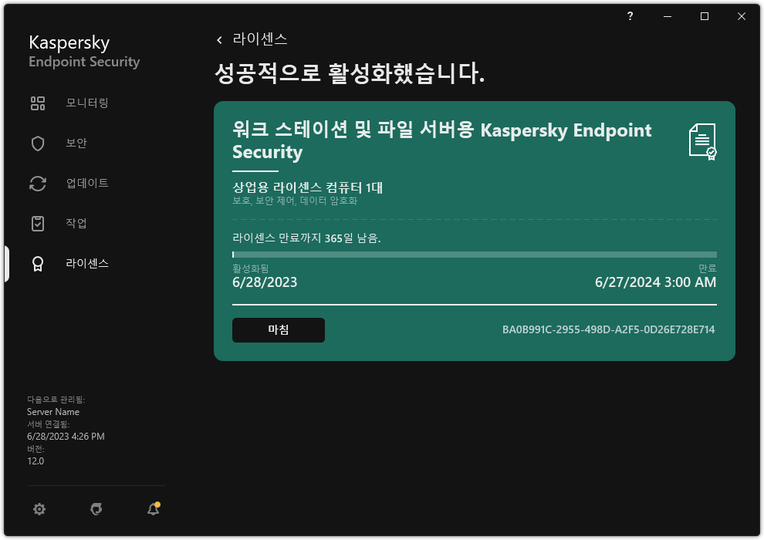Go back using the 라이센스 chevron
Image resolution: width=764 pixels, height=540 pixels.
[220, 39]
